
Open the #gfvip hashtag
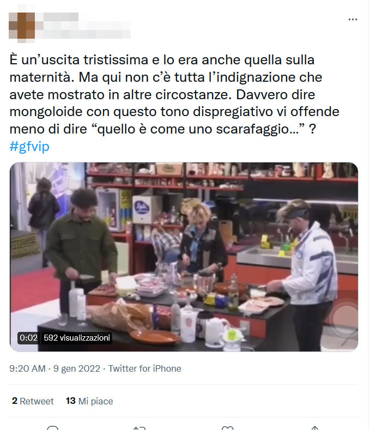[x=29, y=146]
